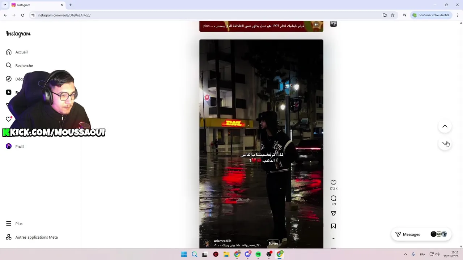Bookmark this page with the star
This screenshot has width=463, height=260.
click(392, 15)
